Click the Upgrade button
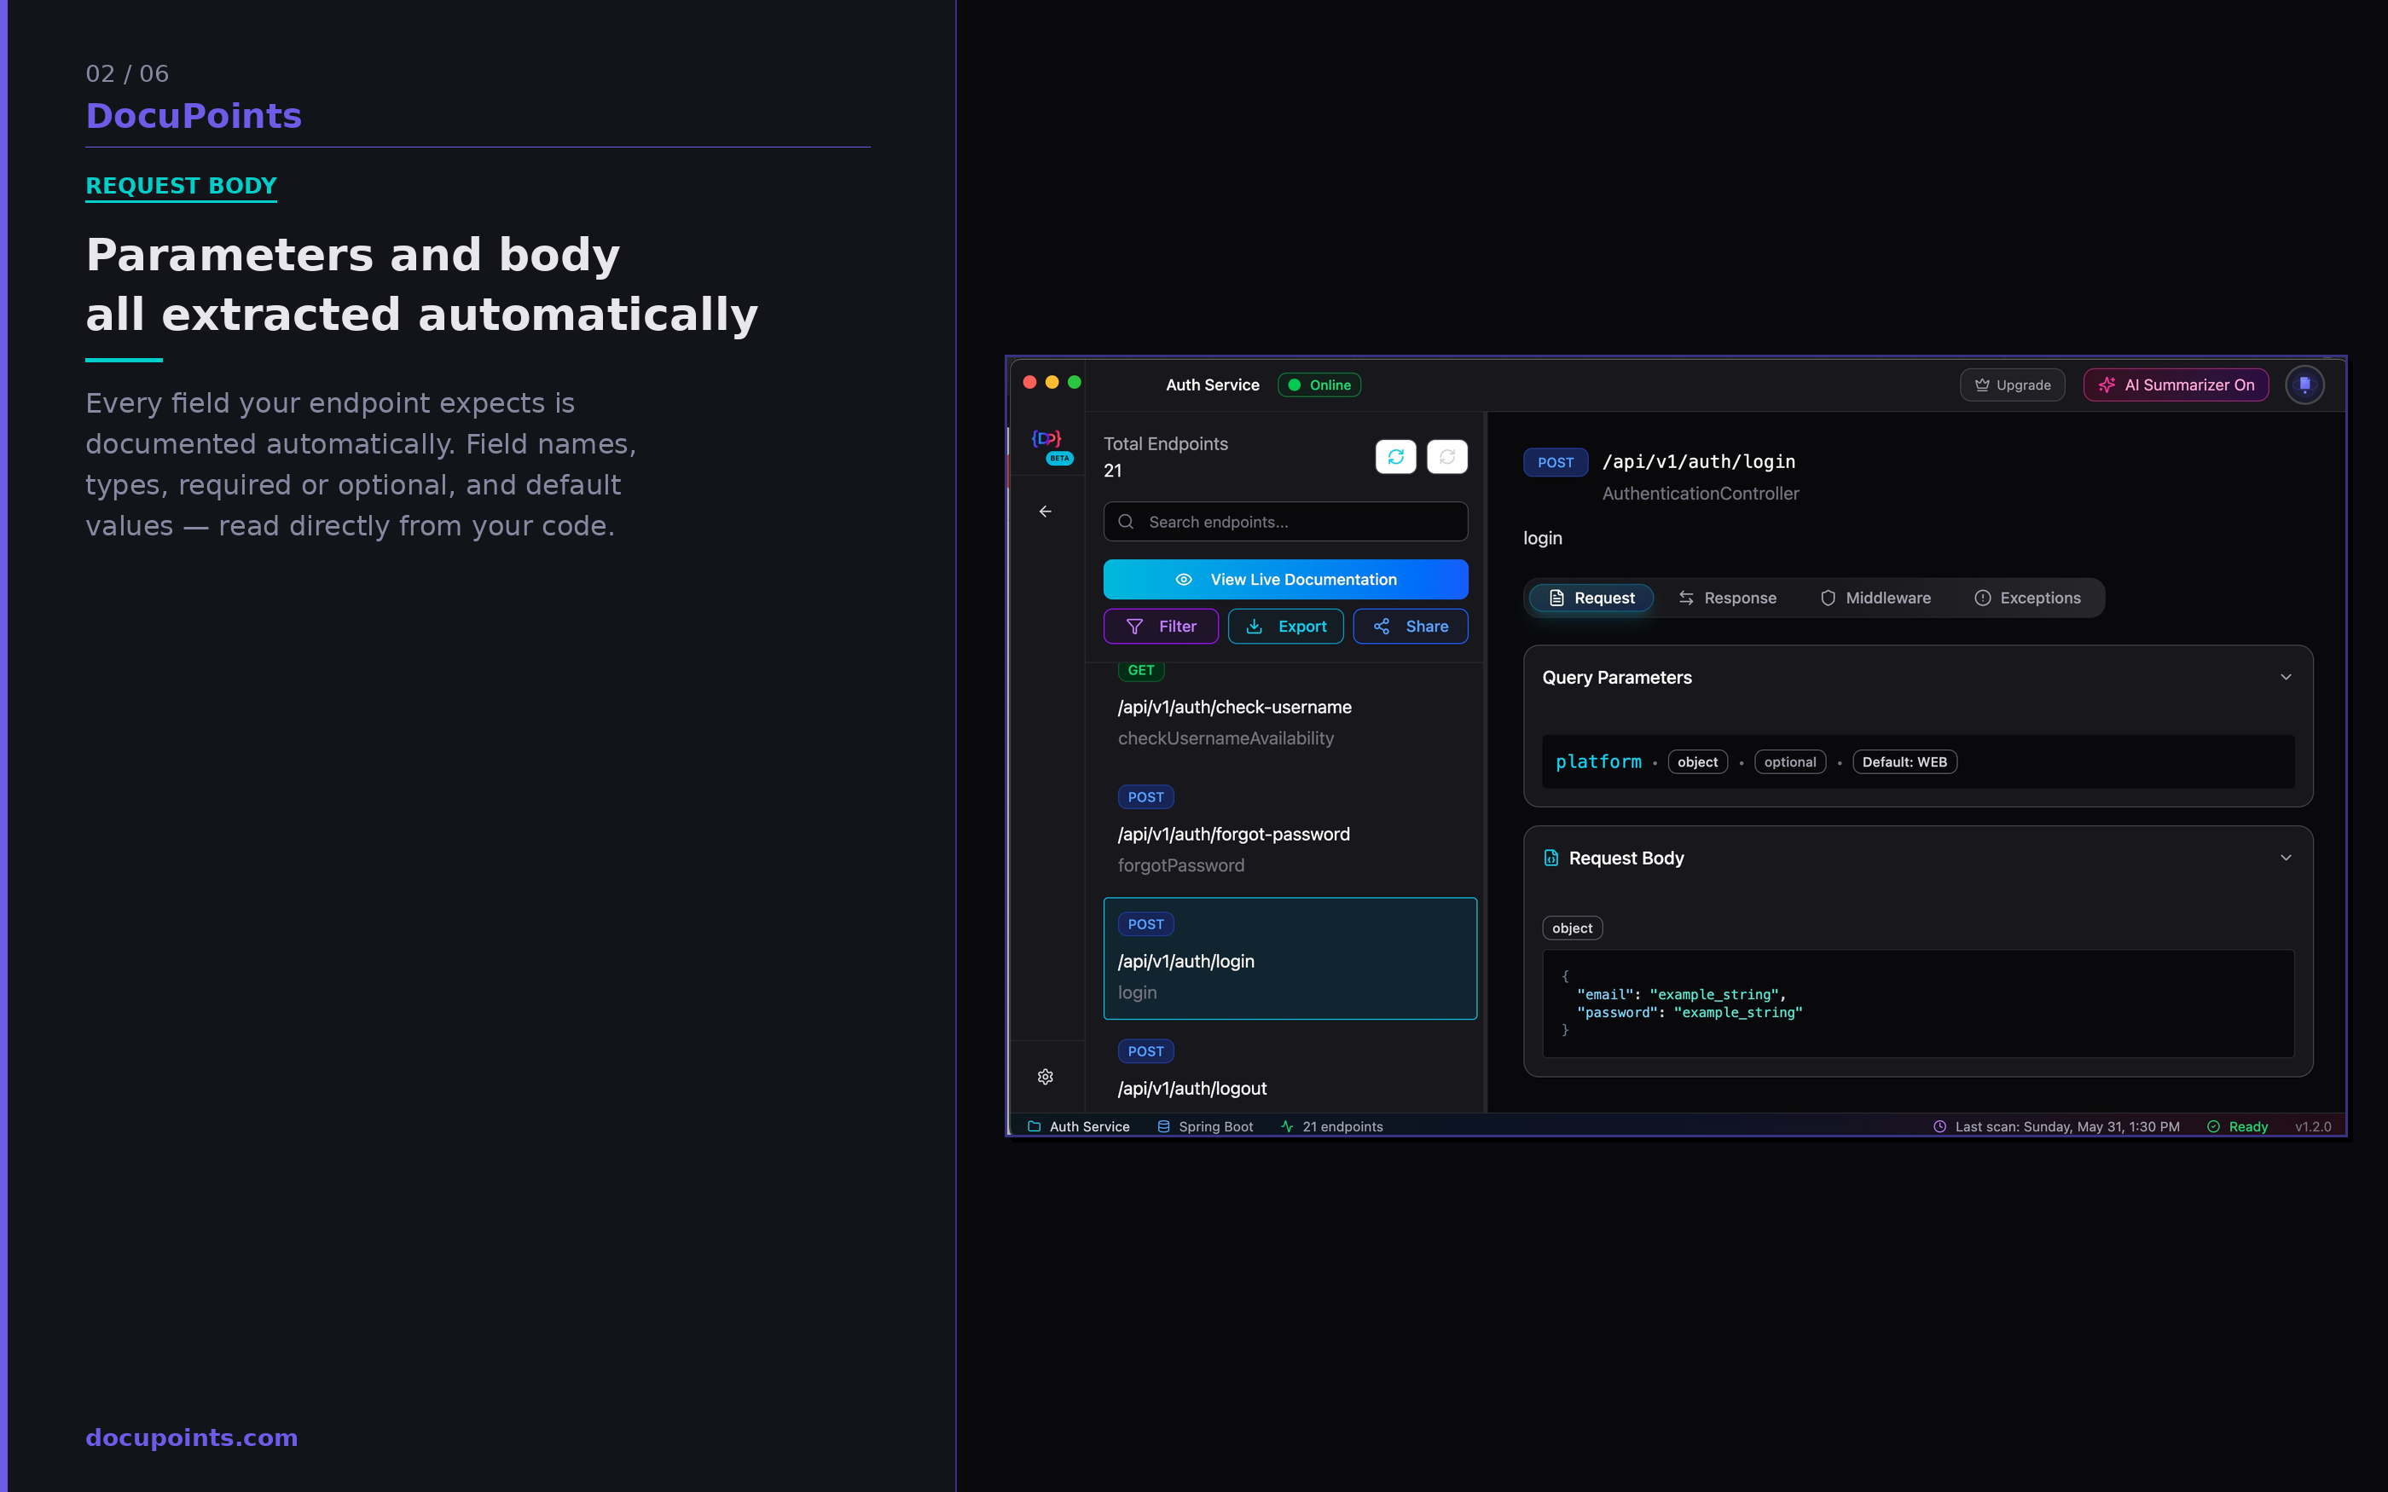2388x1492 pixels. coord(2012,385)
